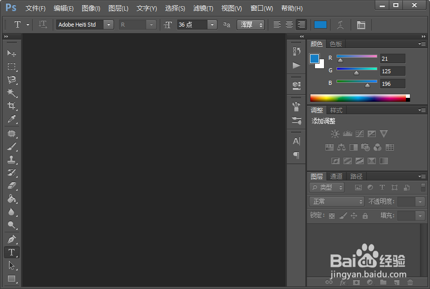Open the anti-aliasing 浑厚 dropdown
The image size is (430, 289).
pos(251,25)
